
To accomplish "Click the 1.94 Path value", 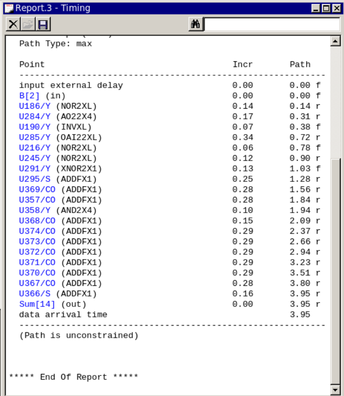I will click(300, 210).
